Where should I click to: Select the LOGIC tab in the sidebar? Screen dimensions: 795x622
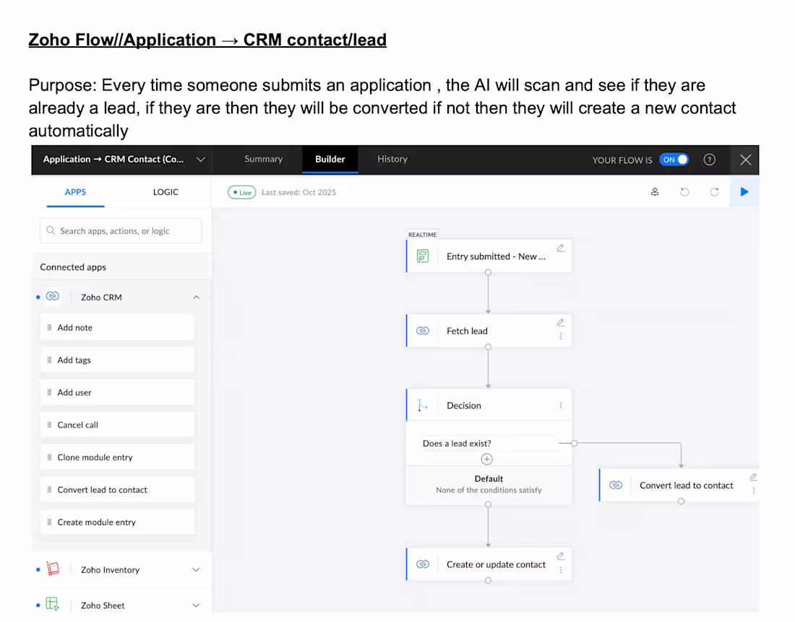(166, 191)
